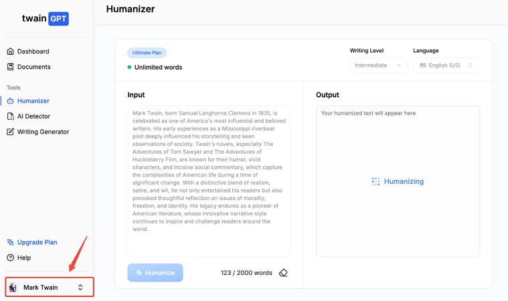Click the Writing Generator pencil icon

11,132
